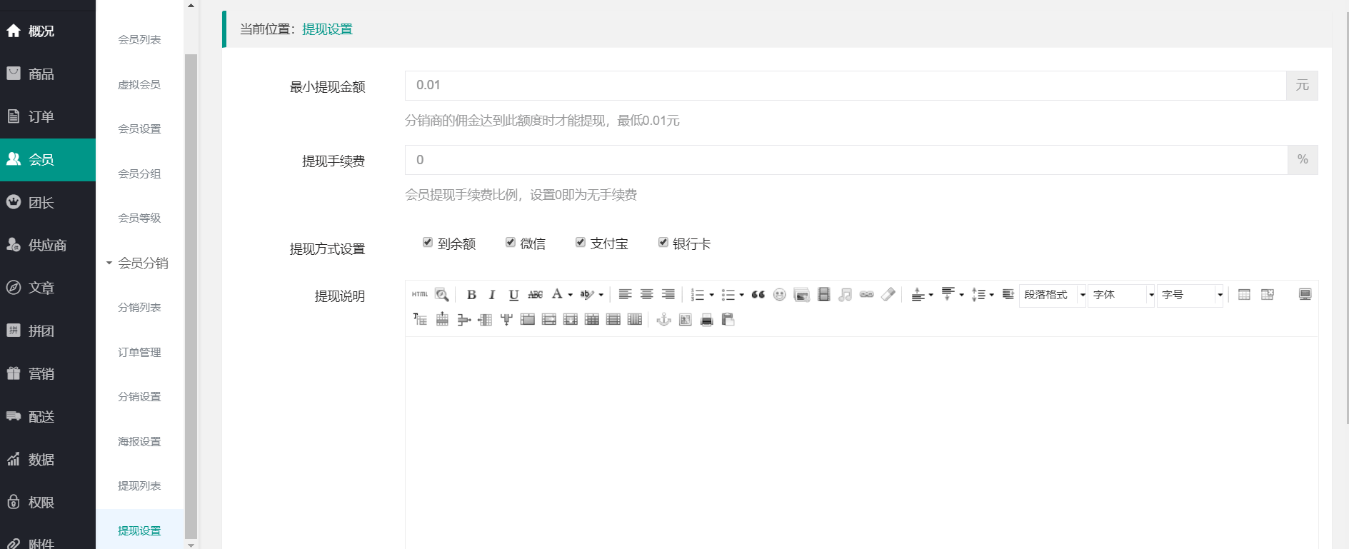The height and width of the screenshot is (549, 1349).
Task: Open 字号 font size dropdown
Action: [x=1190, y=294]
